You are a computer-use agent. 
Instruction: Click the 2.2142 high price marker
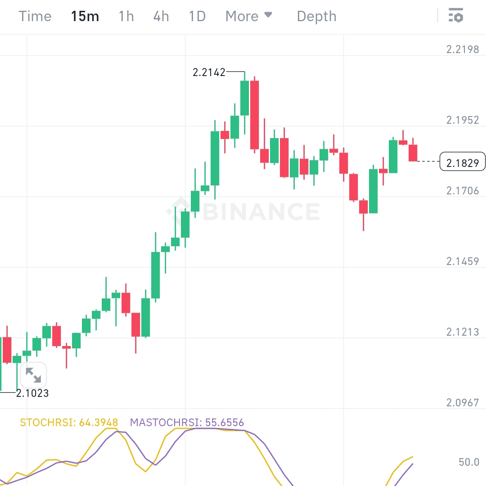209,72
